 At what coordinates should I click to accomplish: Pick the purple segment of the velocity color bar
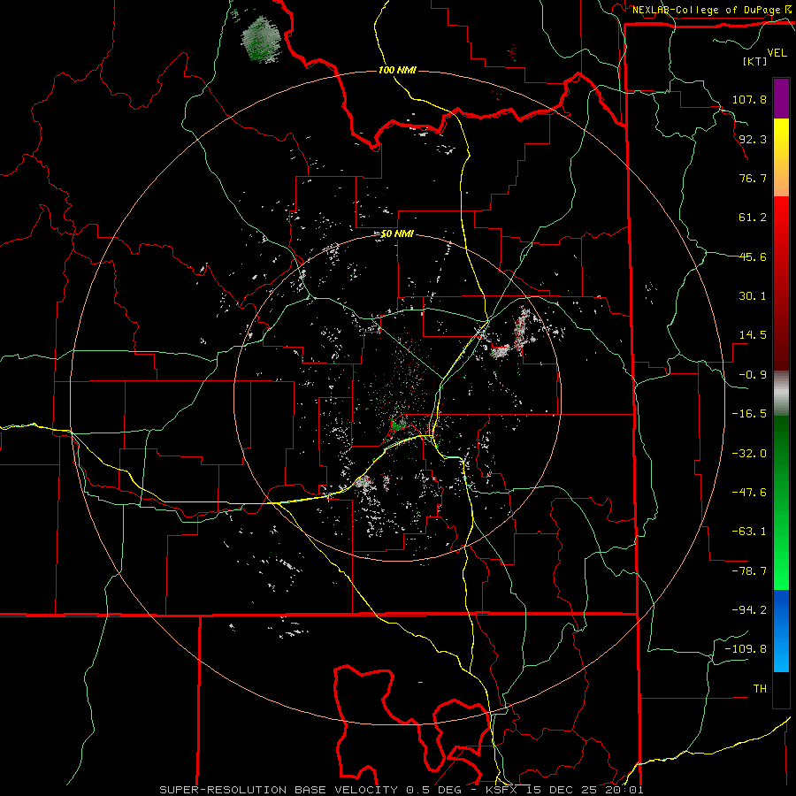[x=781, y=98]
